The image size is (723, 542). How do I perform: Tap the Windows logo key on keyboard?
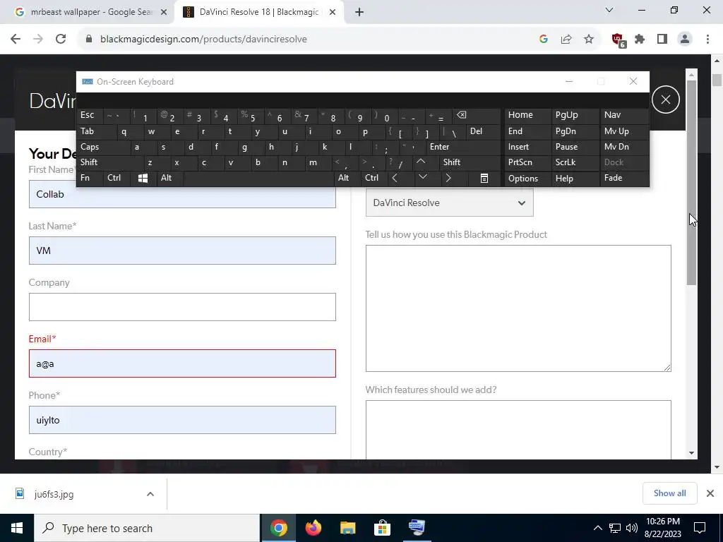pos(143,178)
